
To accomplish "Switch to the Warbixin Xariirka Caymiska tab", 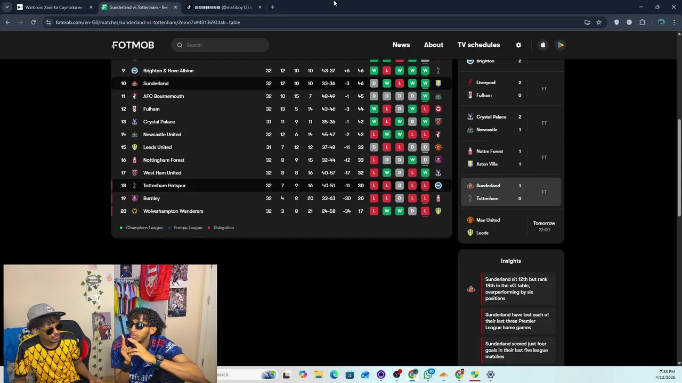I will pos(54,7).
